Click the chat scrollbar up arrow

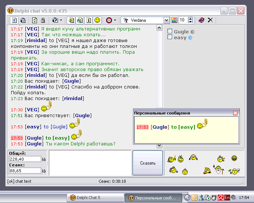point(159,28)
